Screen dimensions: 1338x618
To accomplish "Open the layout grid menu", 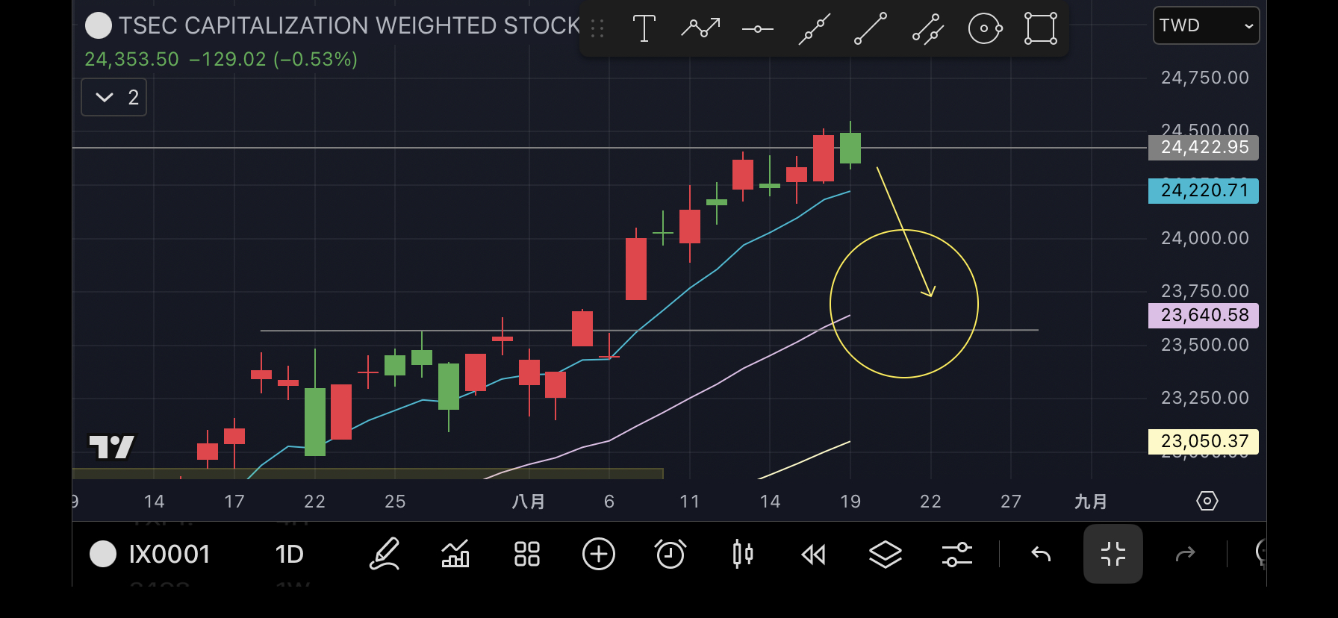I will [527, 555].
